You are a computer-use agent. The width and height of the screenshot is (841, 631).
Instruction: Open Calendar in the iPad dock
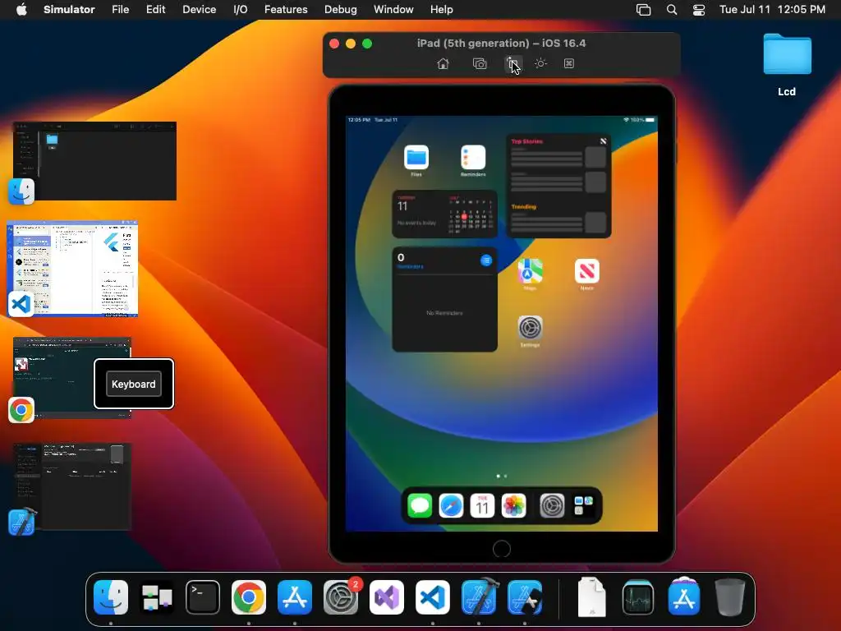tap(482, 506)
